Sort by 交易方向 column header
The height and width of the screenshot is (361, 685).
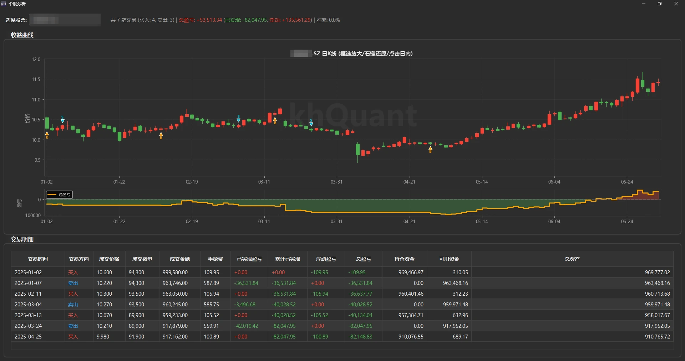point(79,259)
